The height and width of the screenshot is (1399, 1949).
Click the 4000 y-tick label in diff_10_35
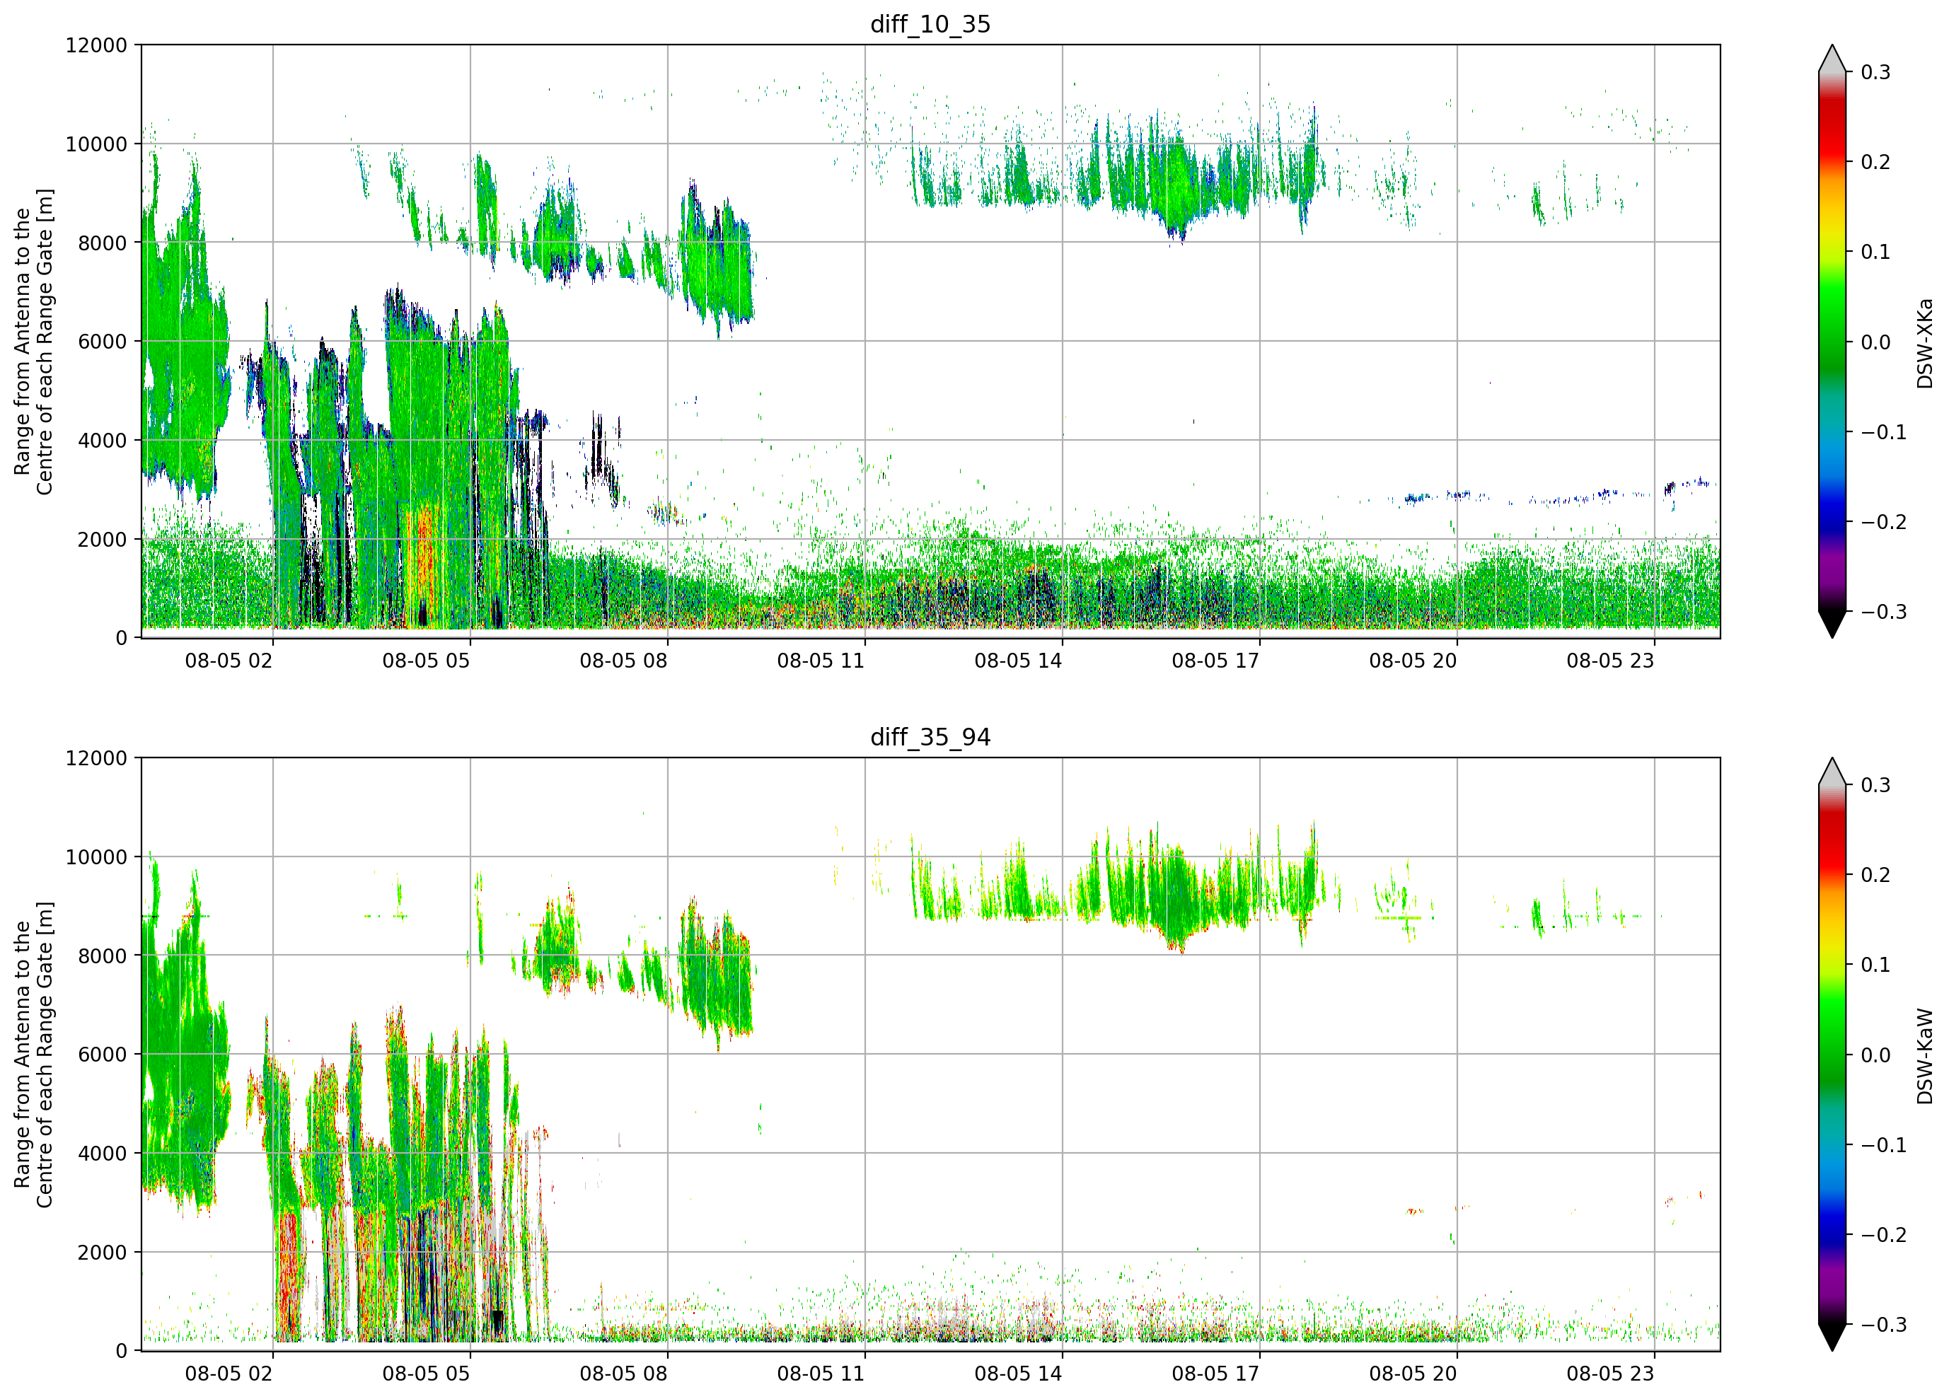point(103,440)
